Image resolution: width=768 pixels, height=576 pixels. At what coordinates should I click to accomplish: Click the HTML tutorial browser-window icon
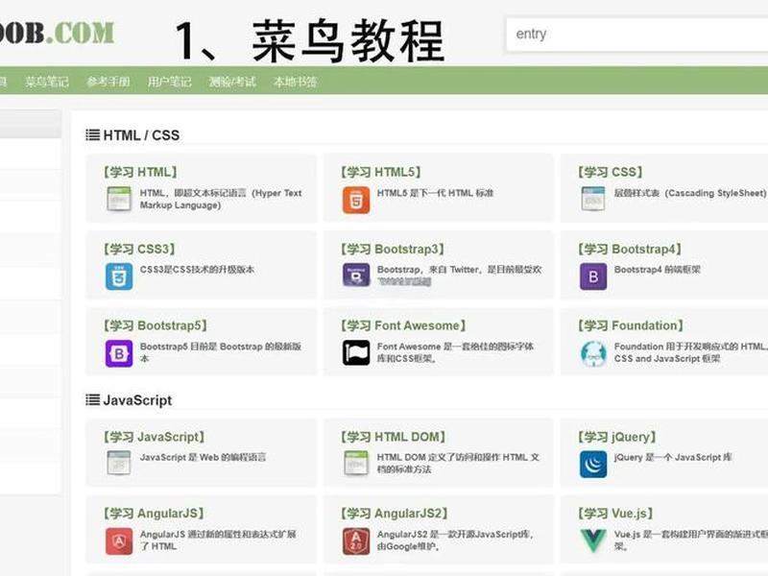[x=119, y=199]
